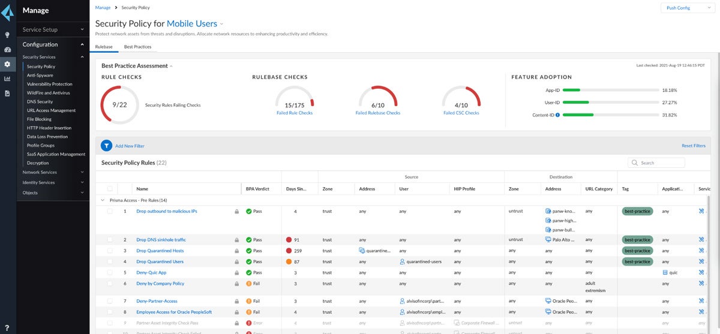Open the reports document sidebar icon
Viewport: 720px width, 334px height.
click(x=7, y=94)
